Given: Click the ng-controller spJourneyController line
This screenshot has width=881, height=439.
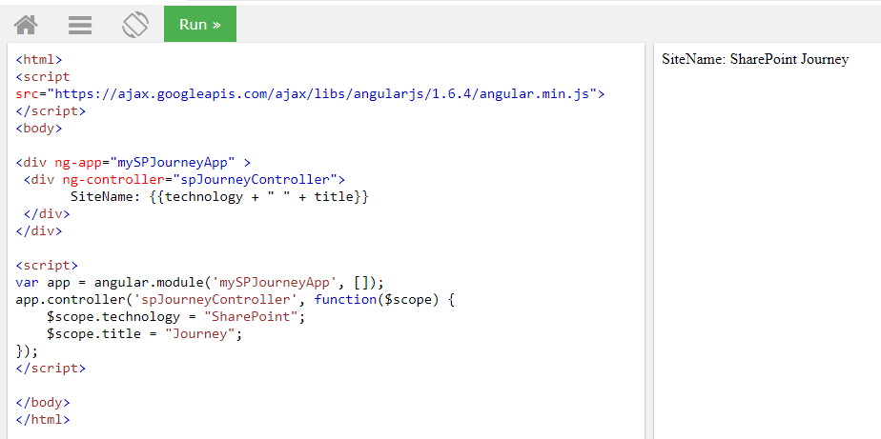Looking at the screenshot, I should [184, 180].
